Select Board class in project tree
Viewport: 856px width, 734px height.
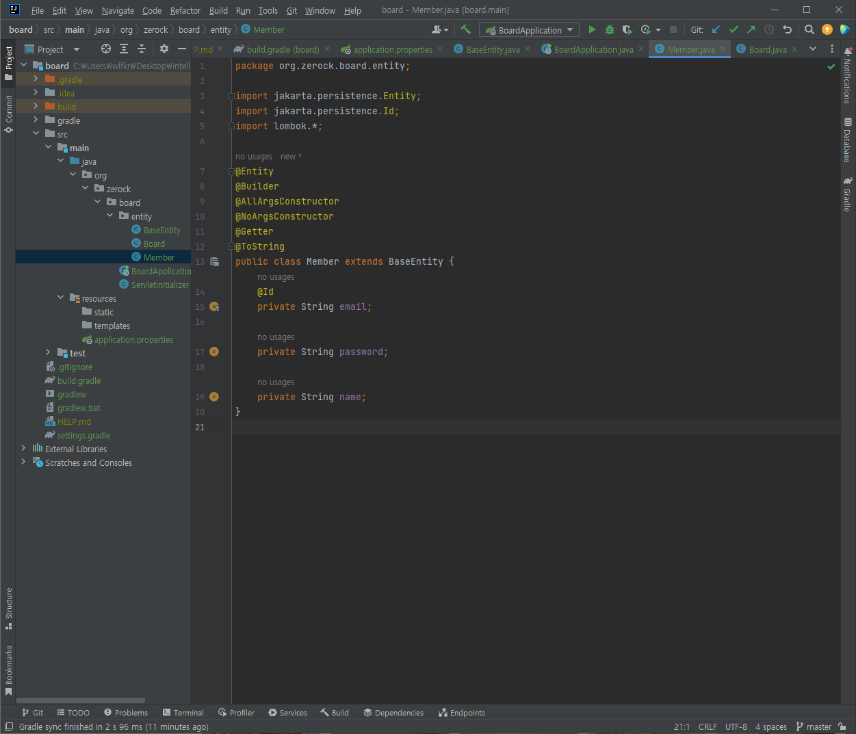[x=154, y=244]
